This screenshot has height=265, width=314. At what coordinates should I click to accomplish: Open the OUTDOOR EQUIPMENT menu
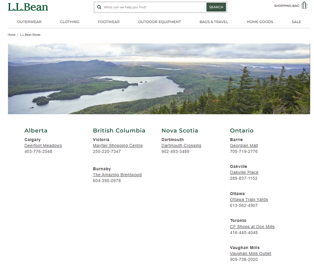click(x=159, y=22)
